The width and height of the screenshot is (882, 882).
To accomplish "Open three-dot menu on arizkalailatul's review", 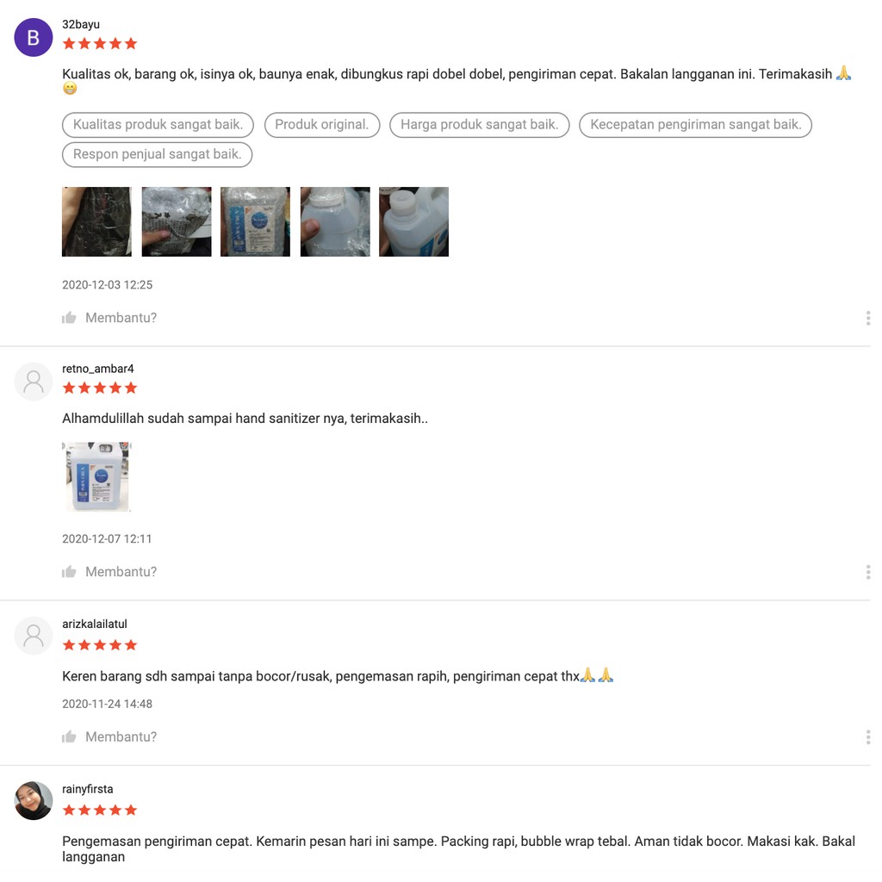I will pyautogui.click(x=868, y=737).
